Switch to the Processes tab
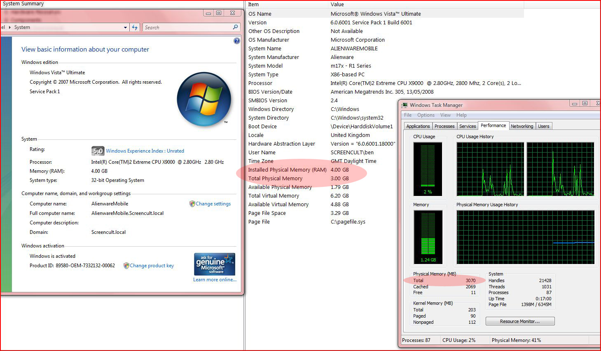Image resolution: width=601 pixels, height=351 pixels. tap(444, 126)
